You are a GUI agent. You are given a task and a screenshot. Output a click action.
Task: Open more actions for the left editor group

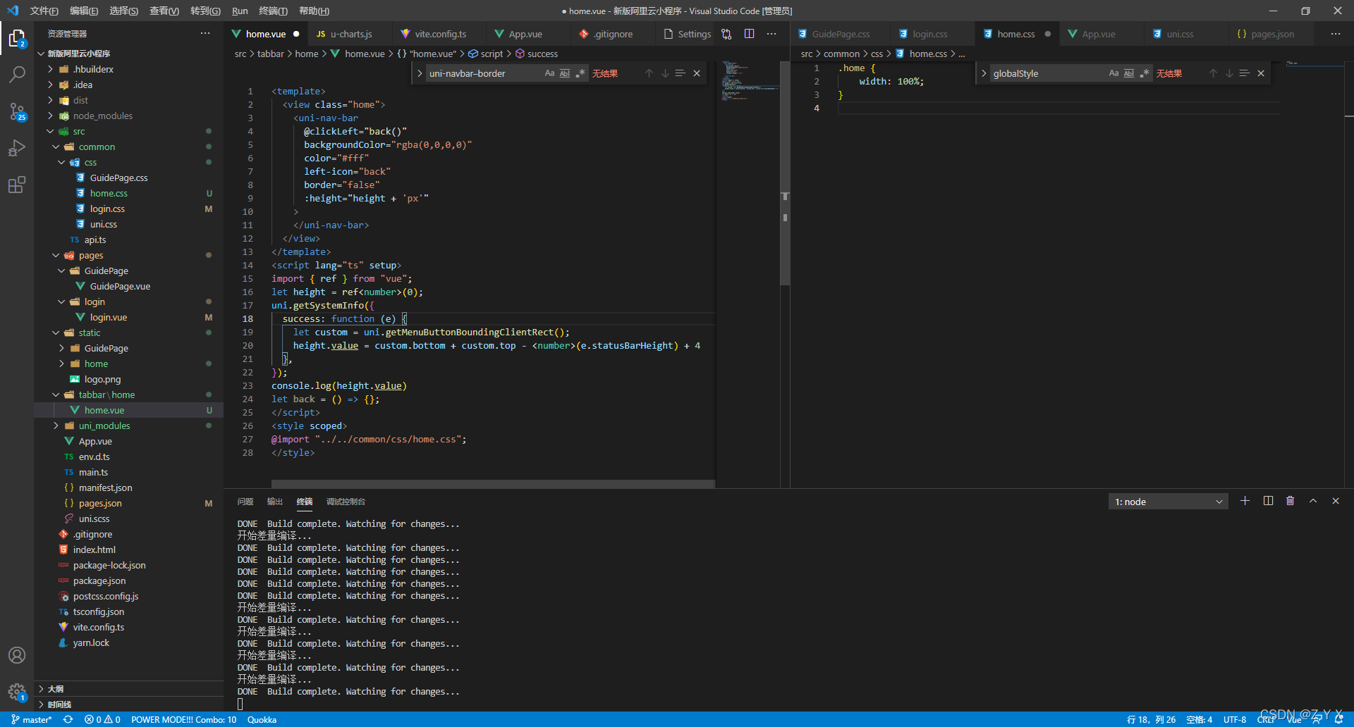click(771, 34)
